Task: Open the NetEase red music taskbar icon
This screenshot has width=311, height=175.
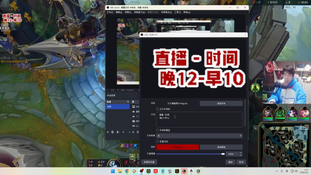Action: 156,171
